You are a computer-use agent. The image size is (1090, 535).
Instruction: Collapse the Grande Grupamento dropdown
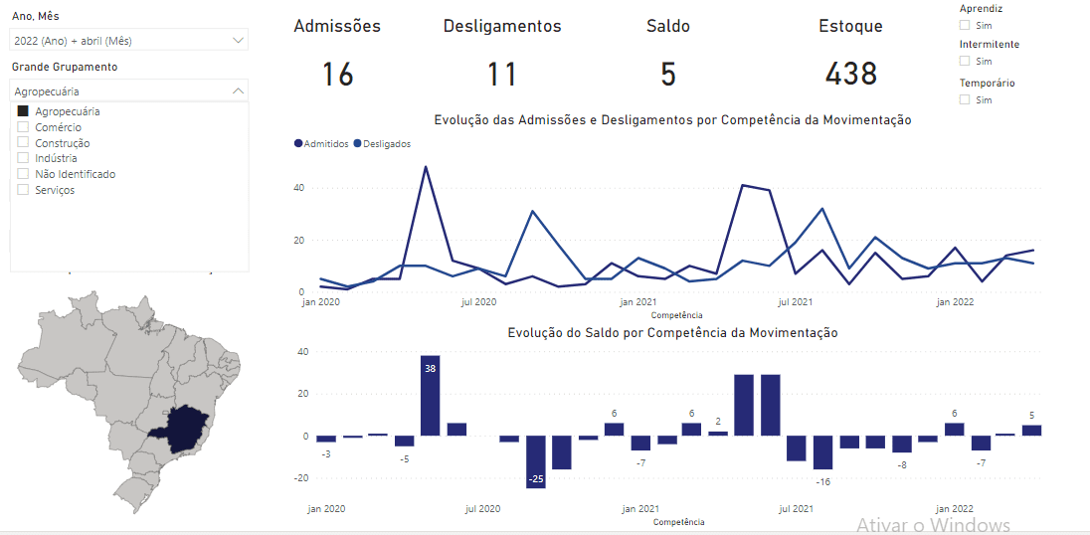[x=237, y=90]
